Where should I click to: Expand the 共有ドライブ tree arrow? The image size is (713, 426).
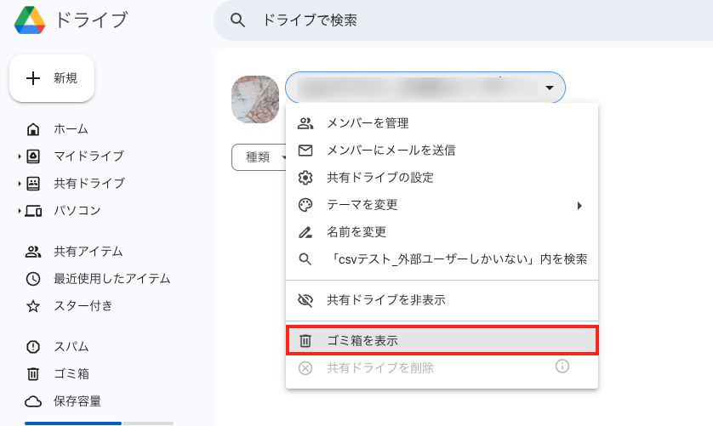[x=20, y=184]
